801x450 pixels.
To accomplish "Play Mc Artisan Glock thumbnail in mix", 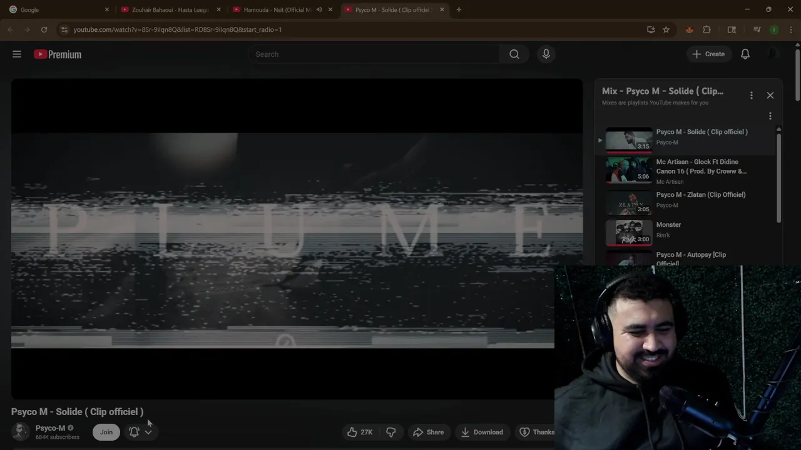I will 629,171.
